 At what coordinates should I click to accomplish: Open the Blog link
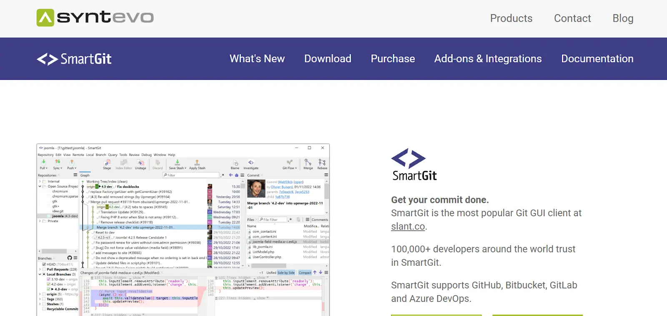(x=623, y=18)
